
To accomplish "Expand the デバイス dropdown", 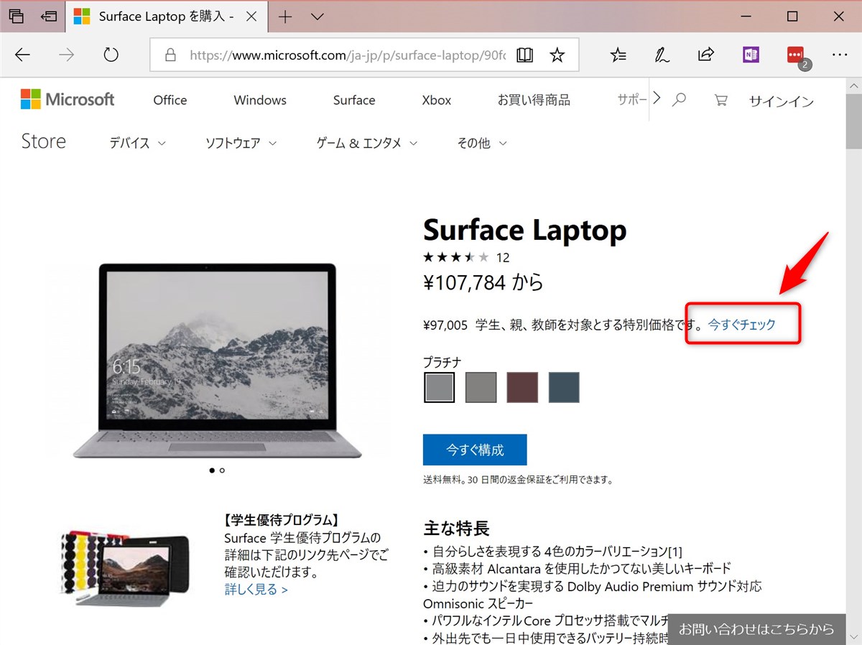I will point(136,143).
